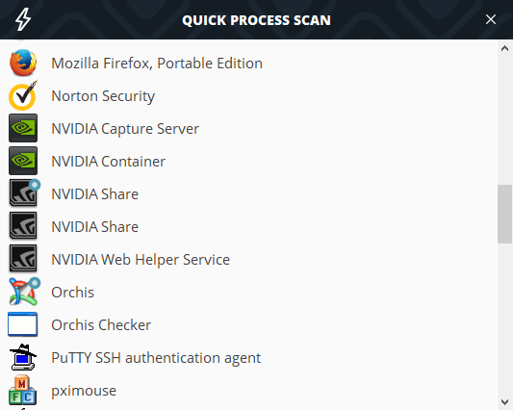Click the Orchis Checker window icon

(x=22, y=324)
